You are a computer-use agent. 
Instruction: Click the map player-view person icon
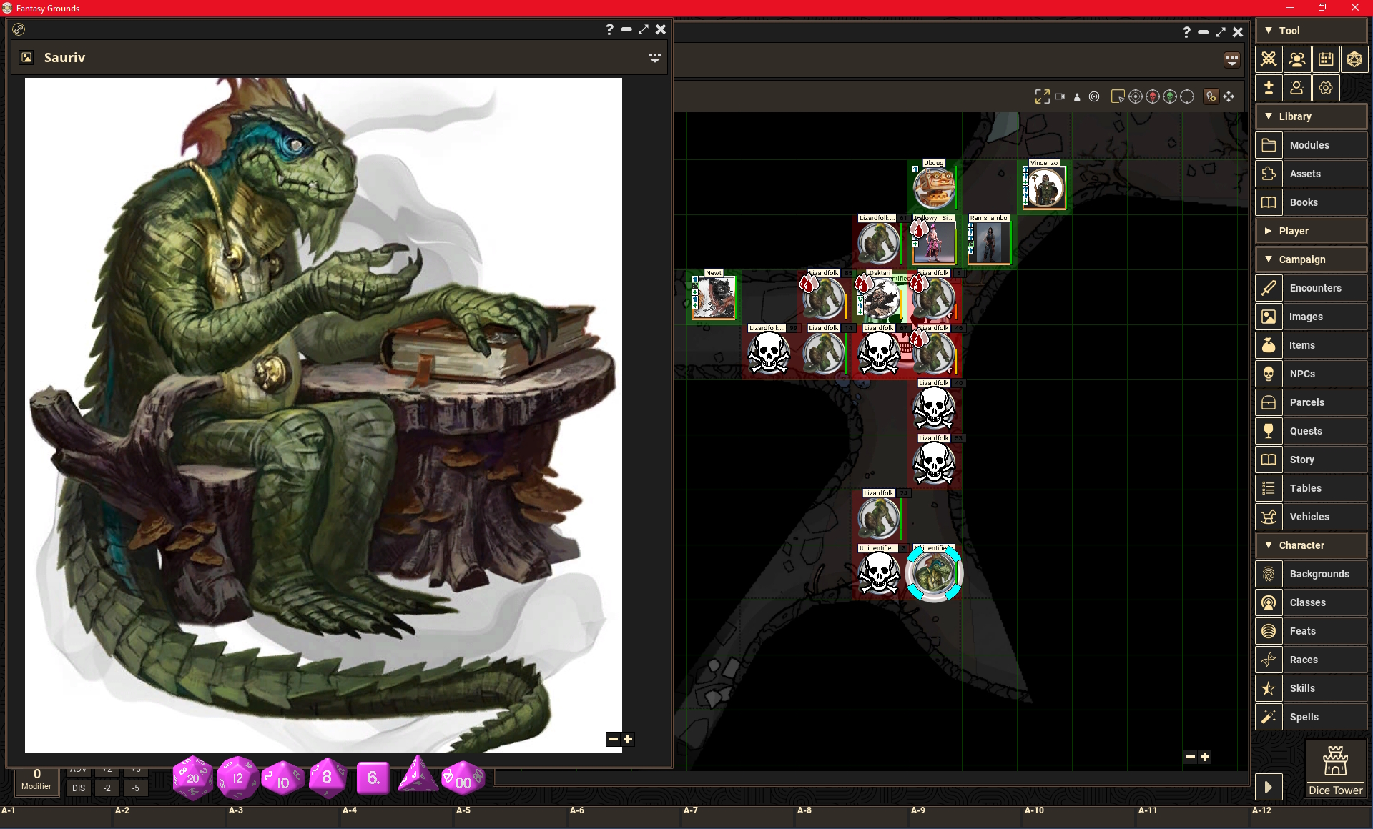[1077, 97]
